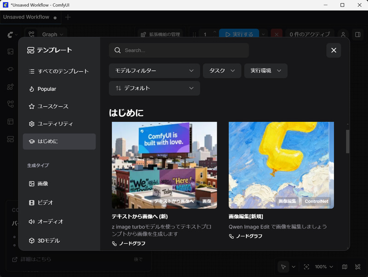Click the fit-to-view focus icon near the zoom control
This screenshot has width=368, height=277.
(x=306, y=267)
